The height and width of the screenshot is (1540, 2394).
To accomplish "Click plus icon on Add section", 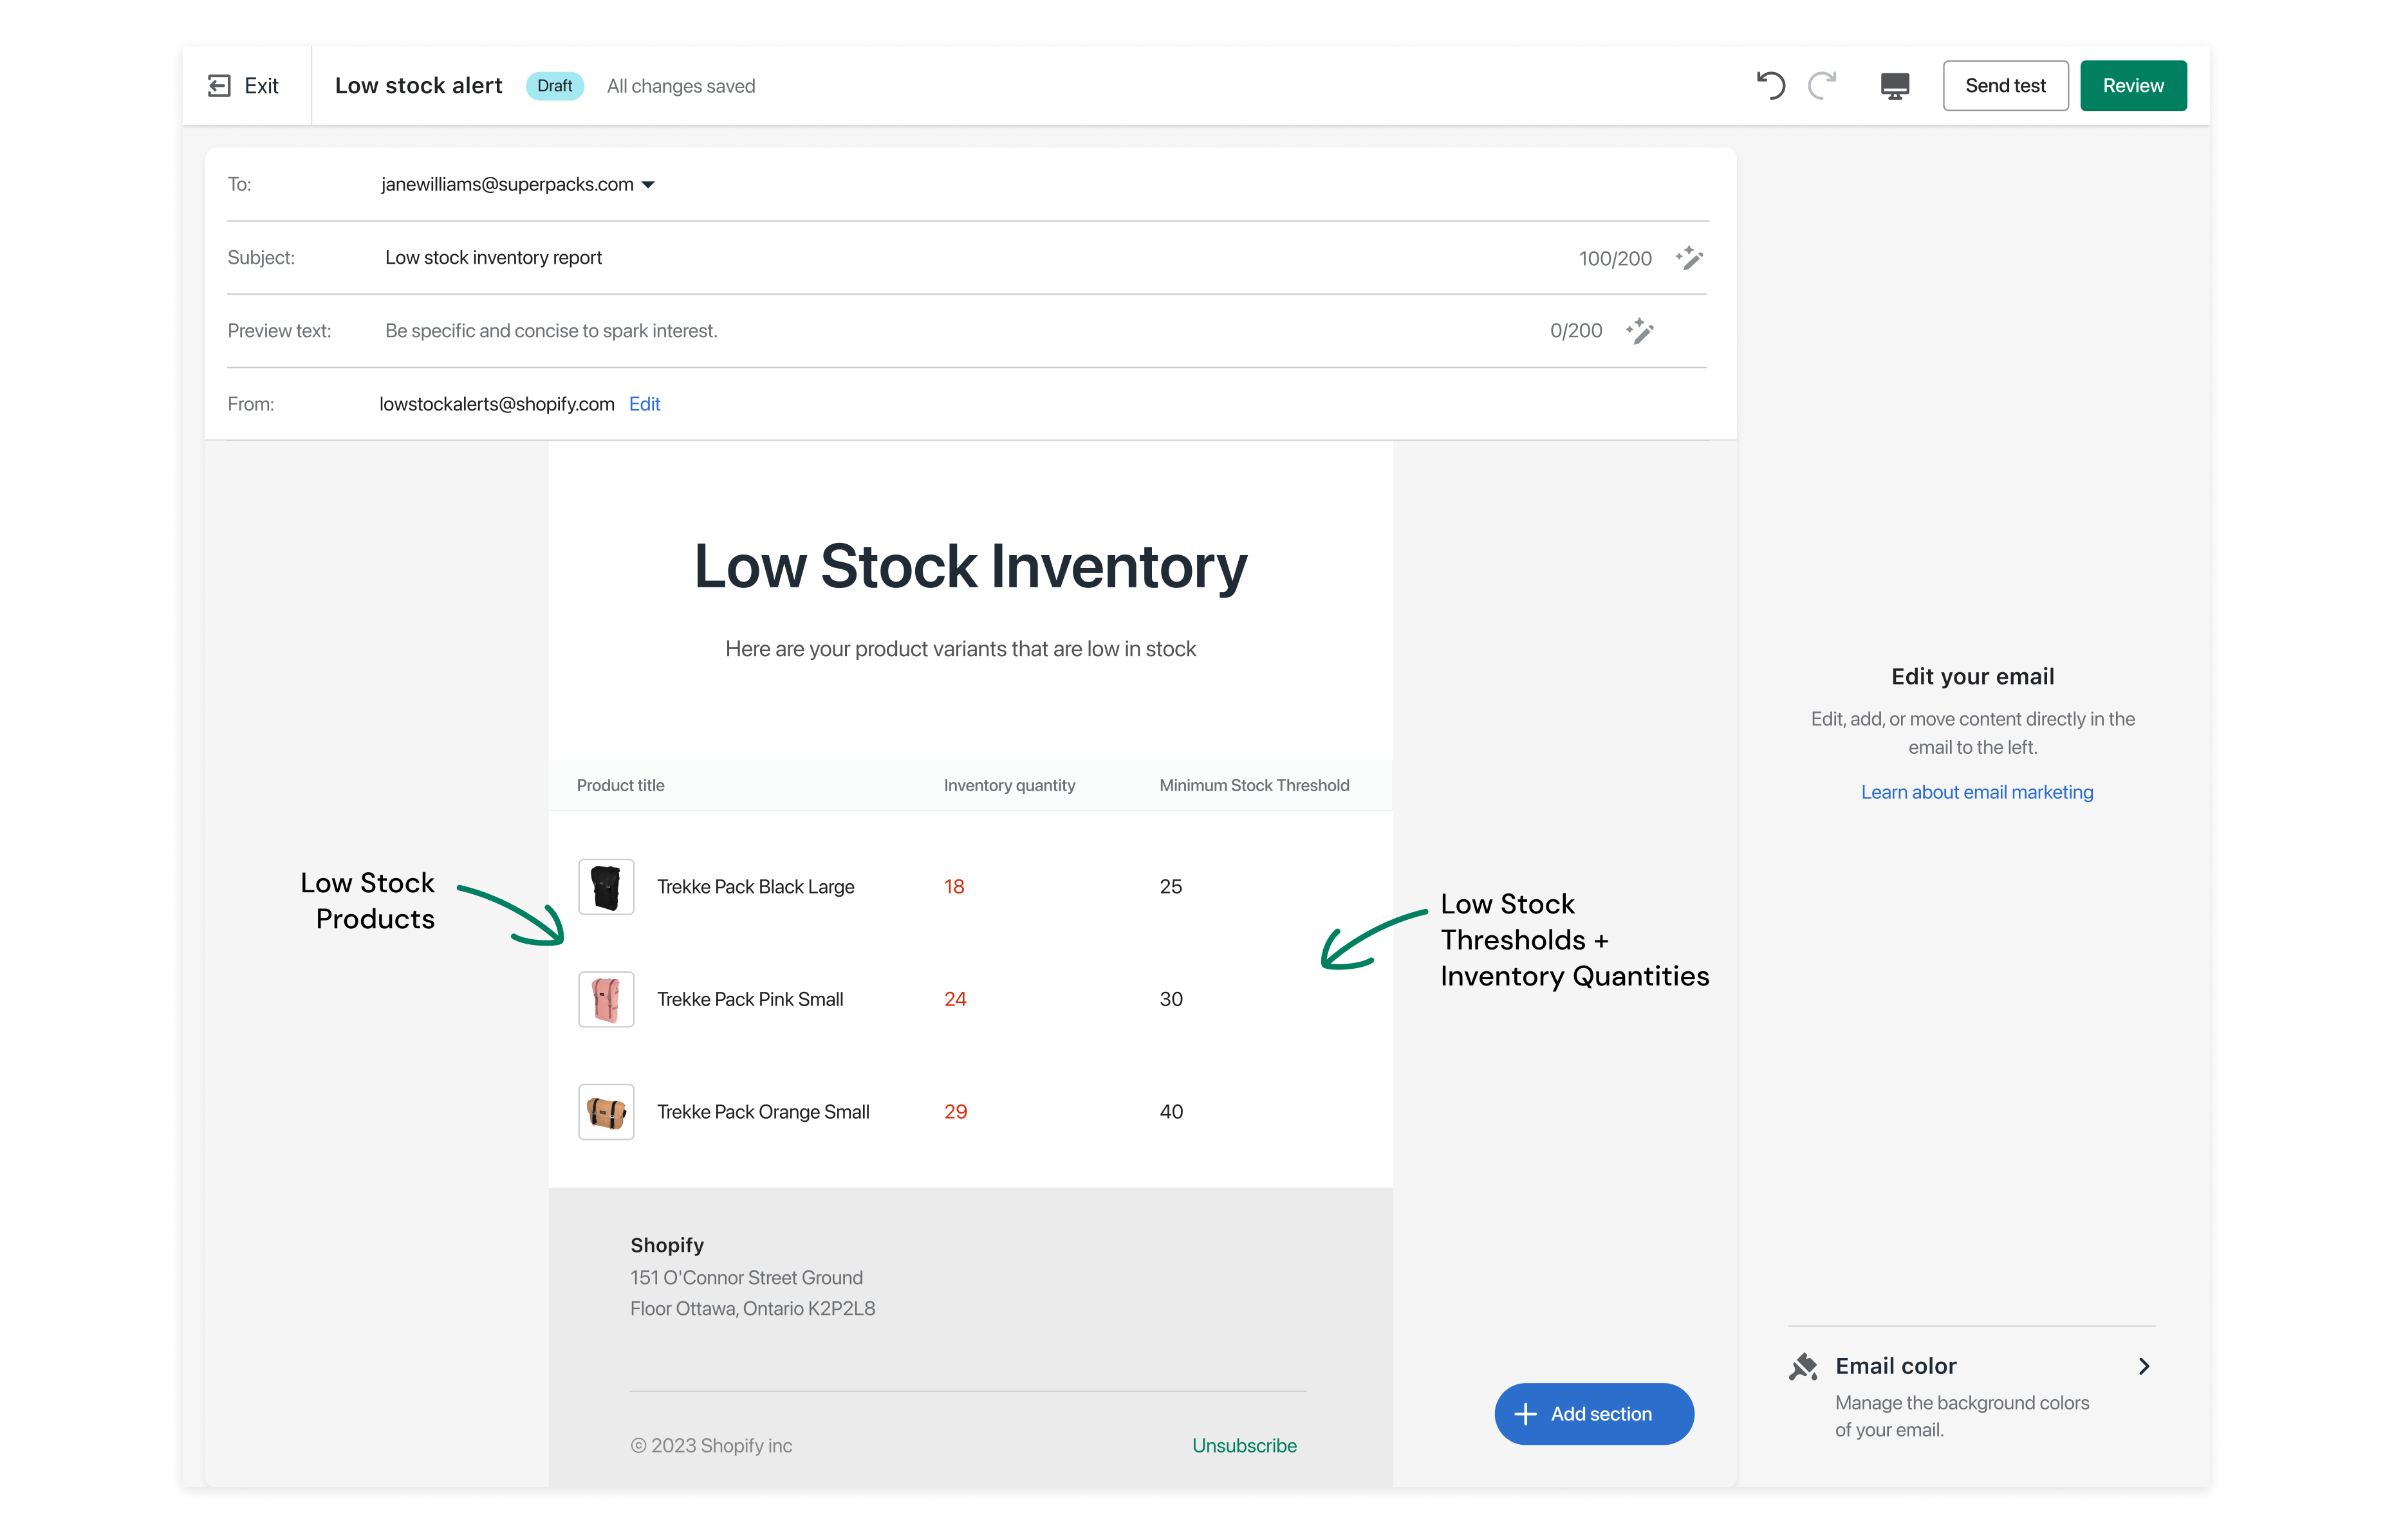I will (1525, 1414).
